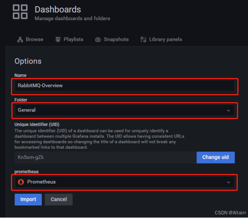
Task: Open the Browse tab
Action: point(30,39)
